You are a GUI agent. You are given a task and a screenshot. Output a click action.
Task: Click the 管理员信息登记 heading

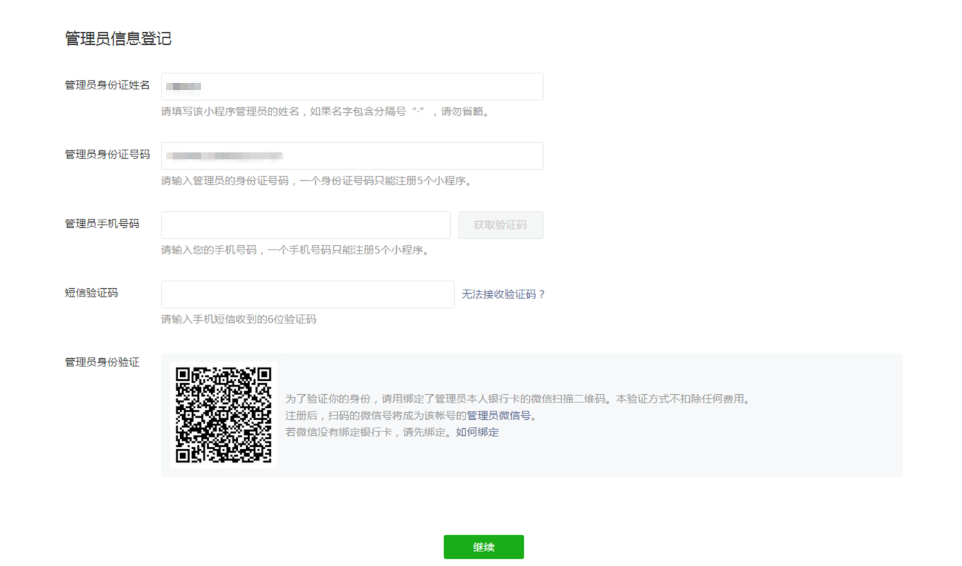click(118, 39)
